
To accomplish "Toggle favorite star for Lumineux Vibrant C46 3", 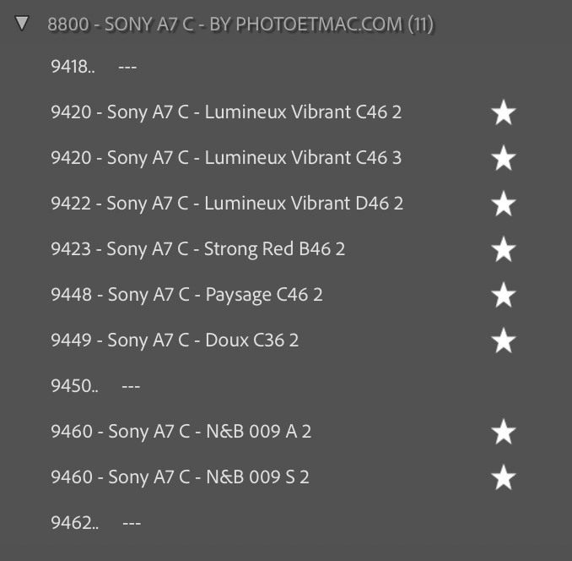I will pyautogui.click(x=504, y=158).
